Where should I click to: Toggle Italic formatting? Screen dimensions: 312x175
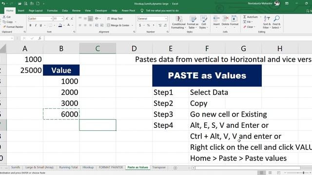(36, 25)
